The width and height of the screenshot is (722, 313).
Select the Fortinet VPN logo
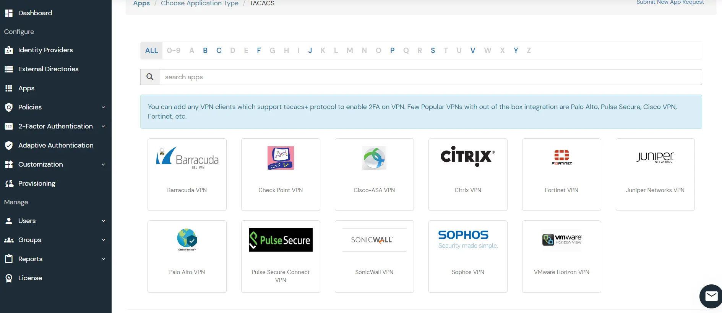561,157
